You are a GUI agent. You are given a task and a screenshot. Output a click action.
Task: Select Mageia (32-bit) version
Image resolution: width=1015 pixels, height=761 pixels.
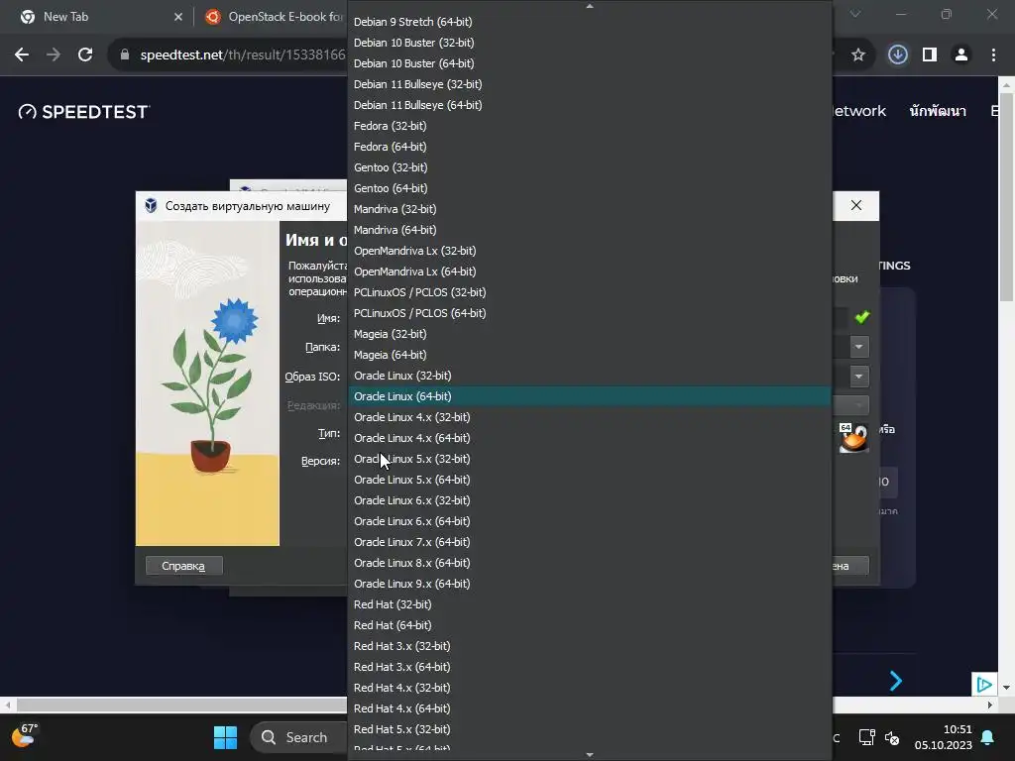coord(590,333)
